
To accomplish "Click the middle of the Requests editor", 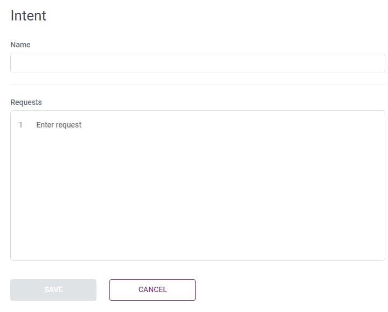I will pyautogui.click(x=197, y=186).
